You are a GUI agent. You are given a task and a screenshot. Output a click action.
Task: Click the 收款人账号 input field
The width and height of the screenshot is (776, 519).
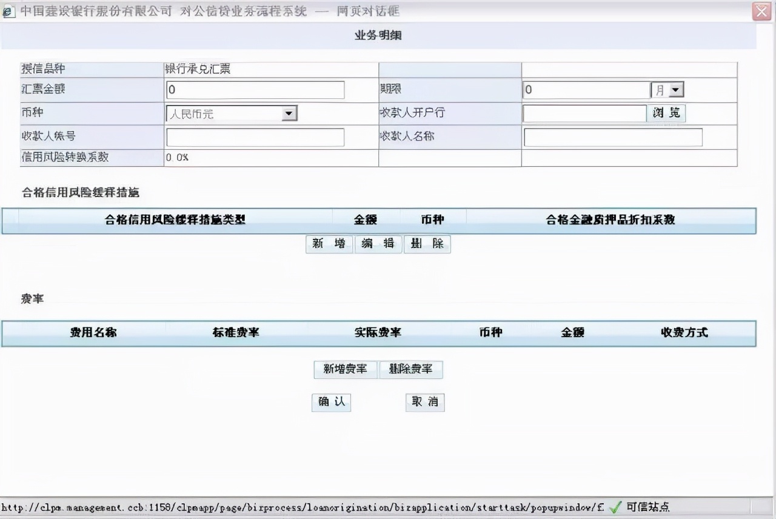255,137
